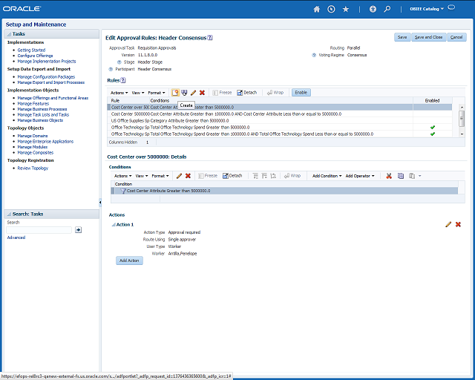The height and width of the screenshot is (380, 475).
Task: Click the info icon beside Participant
Action: (x=111, y=69)
